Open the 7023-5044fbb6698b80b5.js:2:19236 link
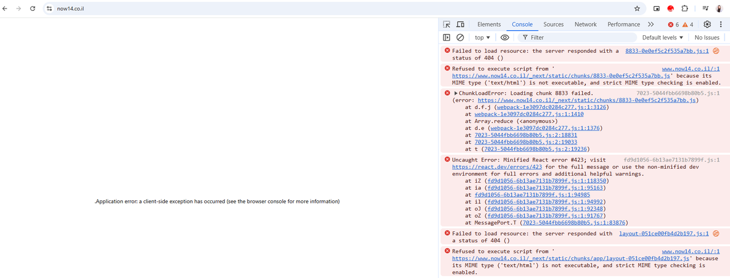This screenshot has height=278, width=730. point(535,148)
